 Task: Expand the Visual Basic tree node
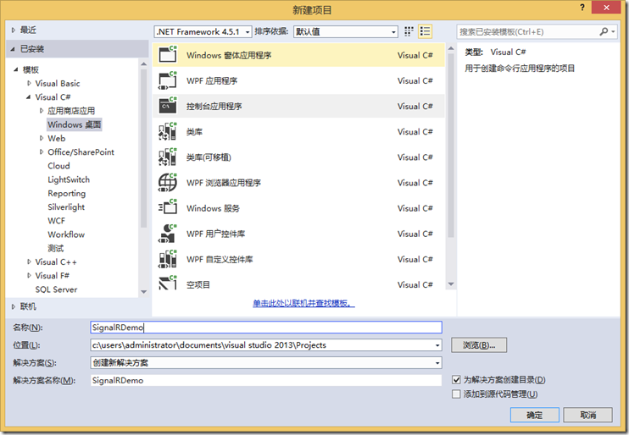tap(29, 83)
